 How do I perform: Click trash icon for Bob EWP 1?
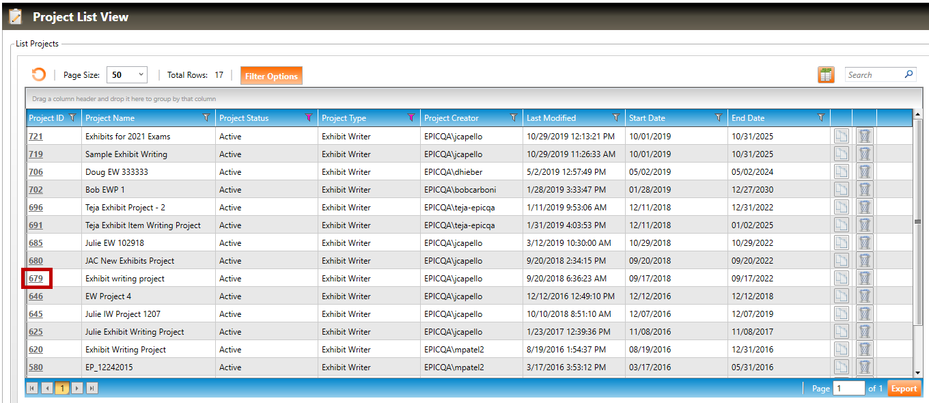pos(864,189)
